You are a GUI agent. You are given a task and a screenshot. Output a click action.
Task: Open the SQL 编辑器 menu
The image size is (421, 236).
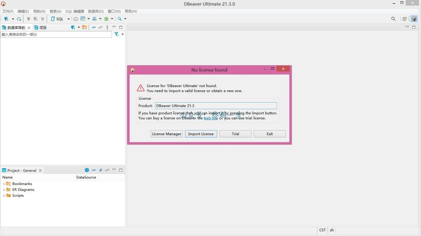click(x=75, y=11)
